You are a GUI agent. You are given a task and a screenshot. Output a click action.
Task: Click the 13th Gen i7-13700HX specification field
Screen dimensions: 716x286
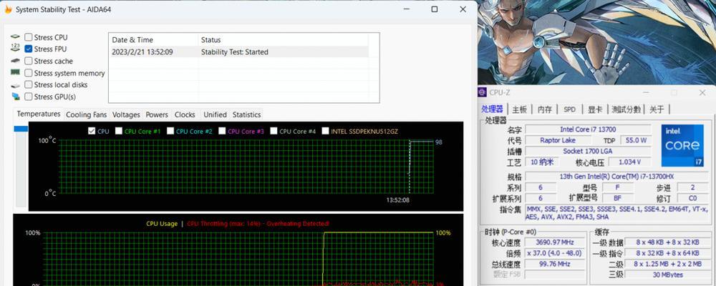pyautogui.click(x=616, y=177)
